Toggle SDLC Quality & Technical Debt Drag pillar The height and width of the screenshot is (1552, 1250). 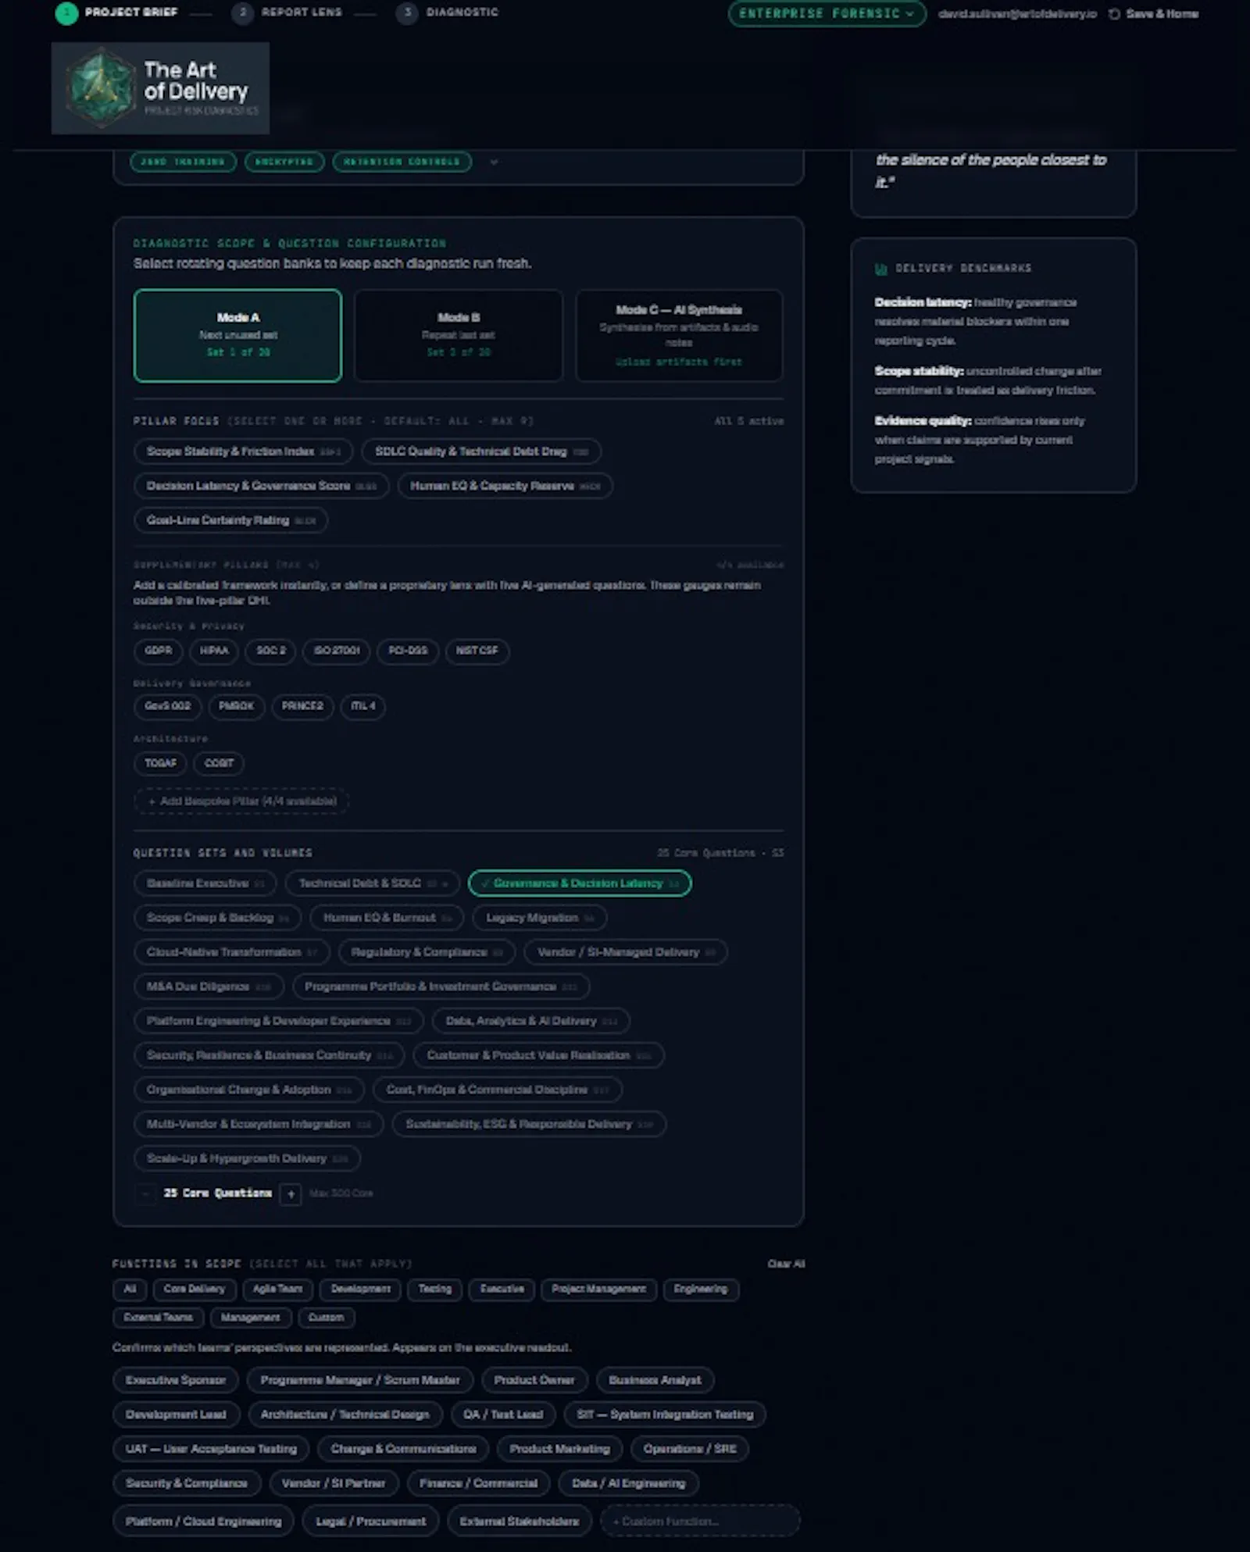pos(481,451)
